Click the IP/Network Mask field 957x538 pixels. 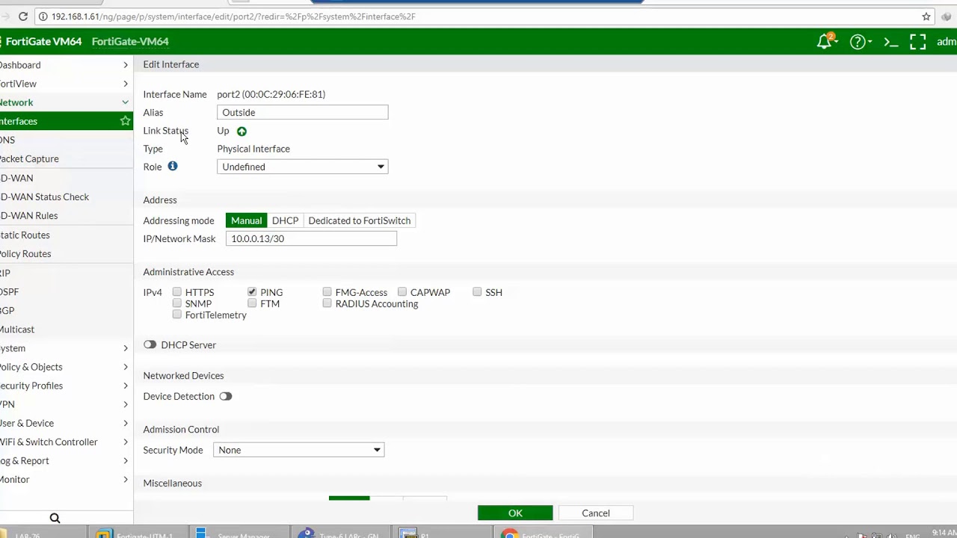(311, 238)
